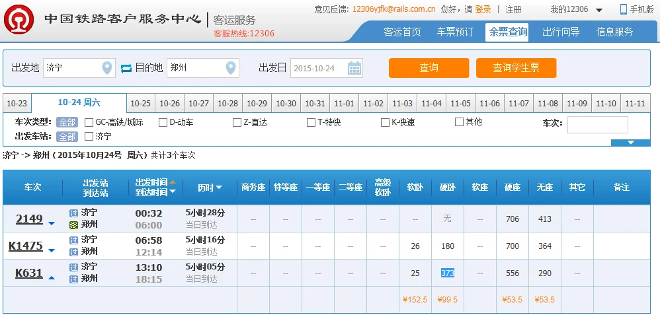Click 413 no-seat count for 2149
This screenshot has width=660, height=317.
pyautogui.click(x=545, y=219)
